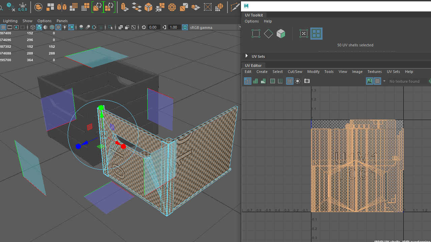431x242 pixels.
Task: Switch to the UV Editor tab
Action: coord(253,66)
